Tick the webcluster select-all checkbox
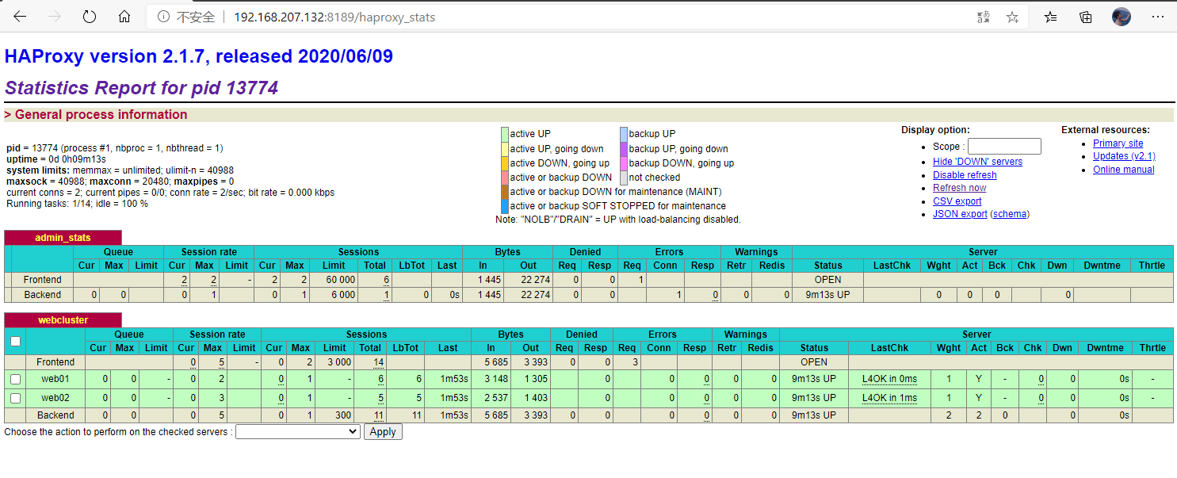This screenshot has height=478, width=1177. pos(15,342)
